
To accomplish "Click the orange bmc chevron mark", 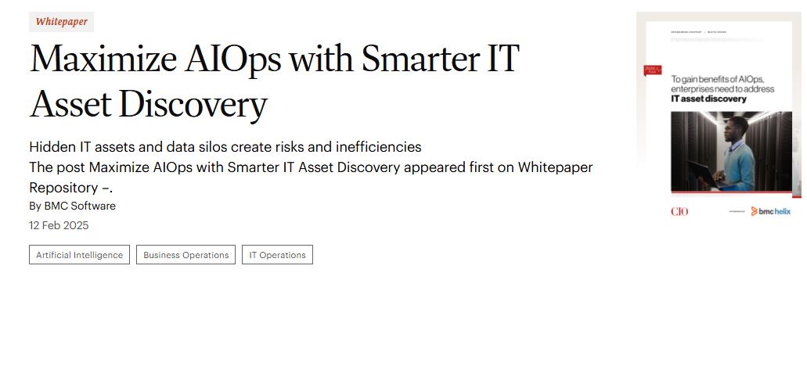I will tap(754, 211).
